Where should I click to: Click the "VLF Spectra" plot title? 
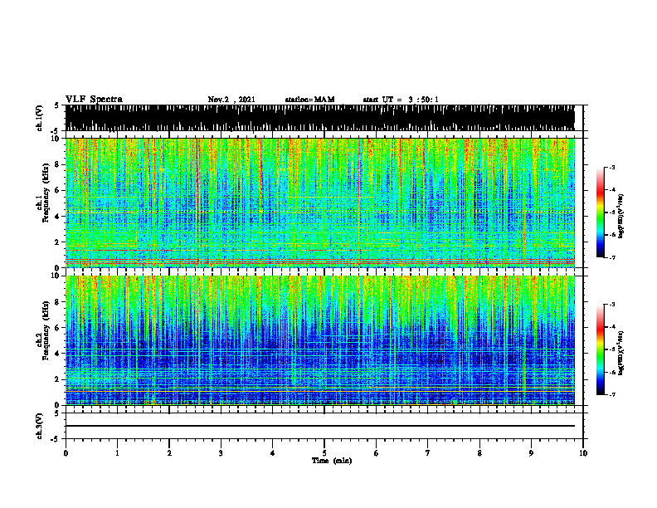(x=94, y=100)
